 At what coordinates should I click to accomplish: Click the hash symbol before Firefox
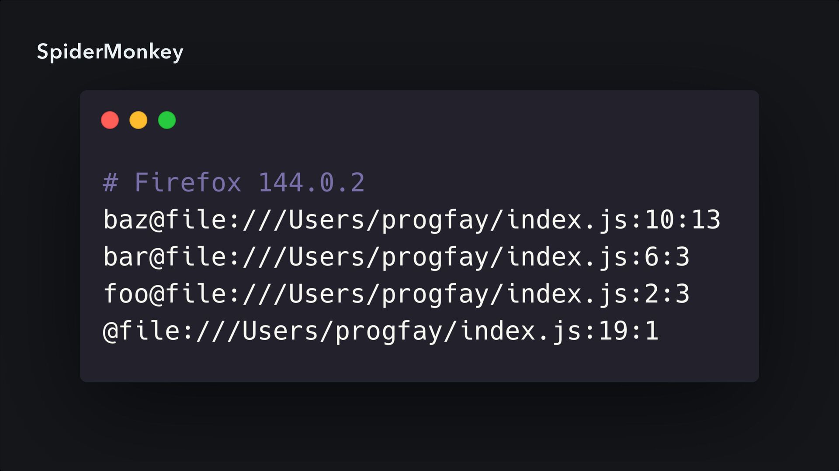[110, 182]
